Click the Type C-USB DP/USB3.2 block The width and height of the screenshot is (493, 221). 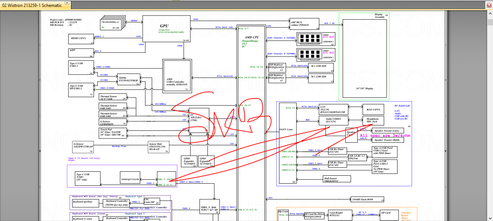[81, 90]
